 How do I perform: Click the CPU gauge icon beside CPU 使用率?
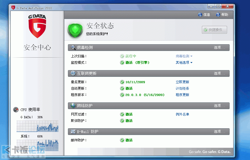coord(16,110)
